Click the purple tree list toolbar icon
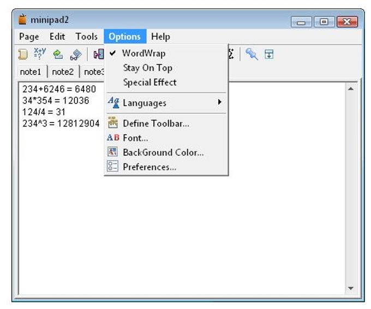This screenshot has height=309, width=371. (99, 54)
